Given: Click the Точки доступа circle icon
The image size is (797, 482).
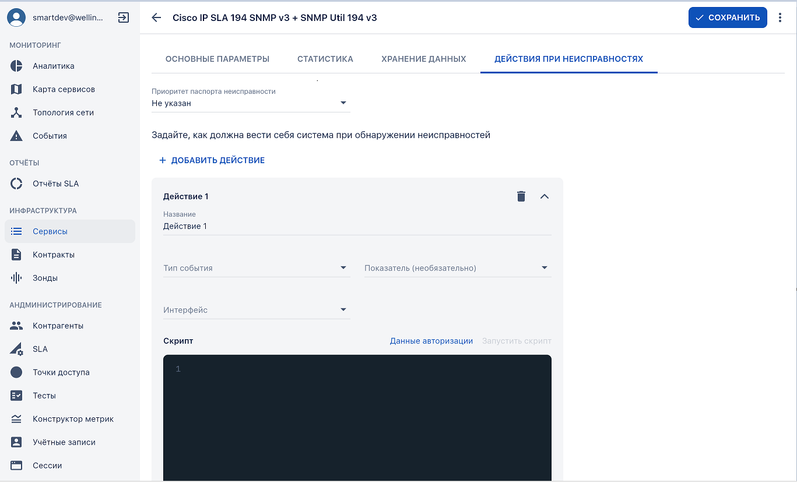Looking at the screenshot, I should [x=16, y=372].
